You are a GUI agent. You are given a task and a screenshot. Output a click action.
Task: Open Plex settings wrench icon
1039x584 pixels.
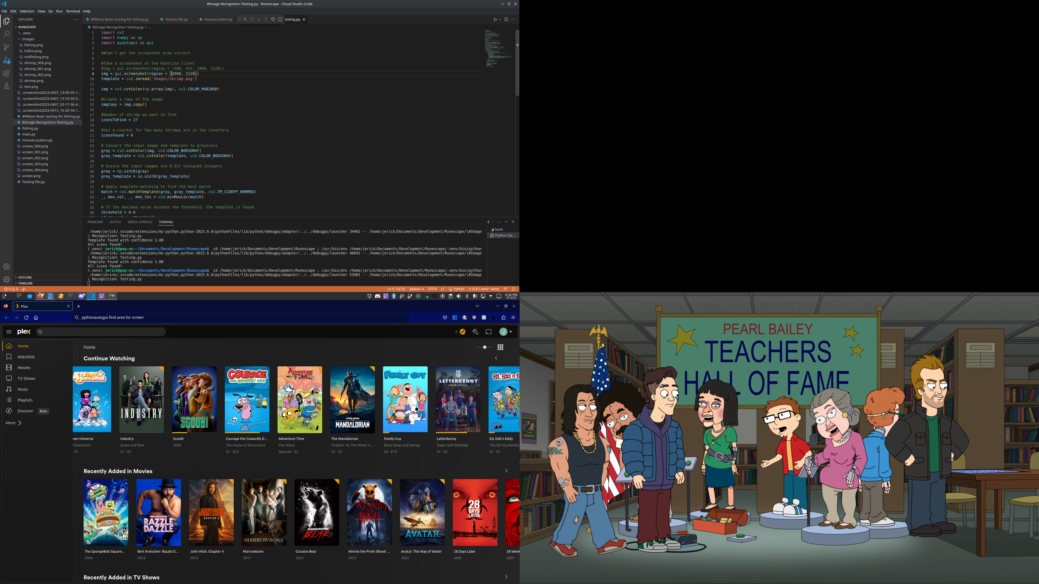coord(476,332)
